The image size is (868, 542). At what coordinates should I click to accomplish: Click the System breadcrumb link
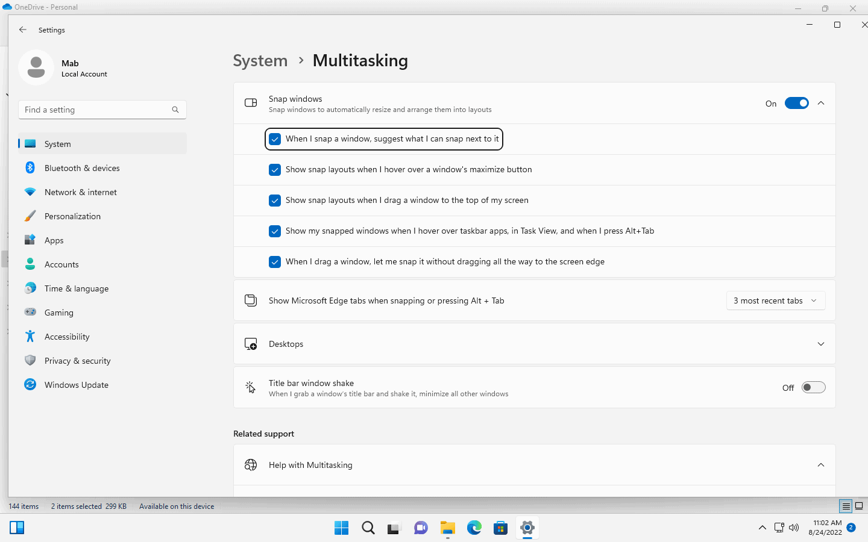[x=260, y=60]
